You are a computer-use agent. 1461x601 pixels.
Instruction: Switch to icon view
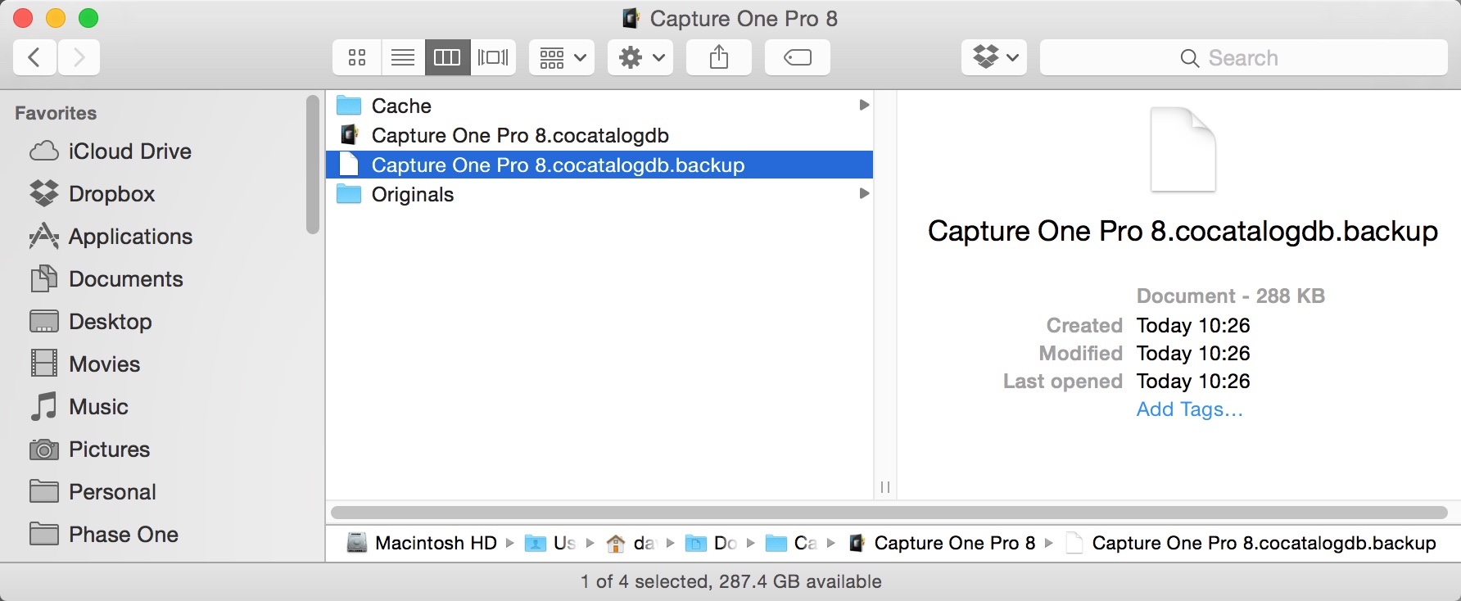[x=357, y=57]
